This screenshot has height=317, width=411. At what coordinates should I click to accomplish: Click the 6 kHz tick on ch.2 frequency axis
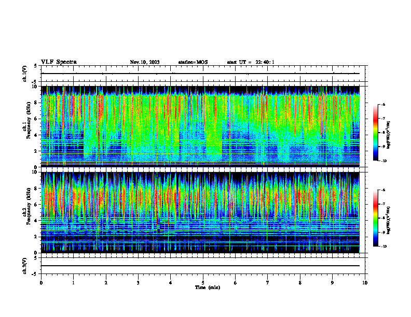(36, 205)
